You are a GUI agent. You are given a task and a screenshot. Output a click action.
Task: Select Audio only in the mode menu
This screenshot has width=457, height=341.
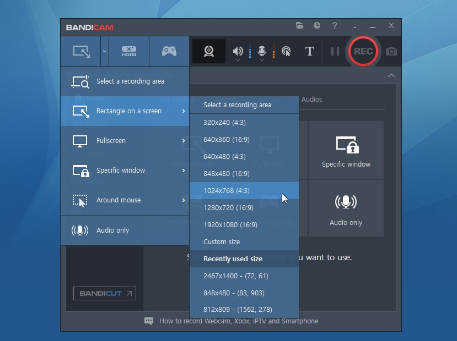point(125,230)
